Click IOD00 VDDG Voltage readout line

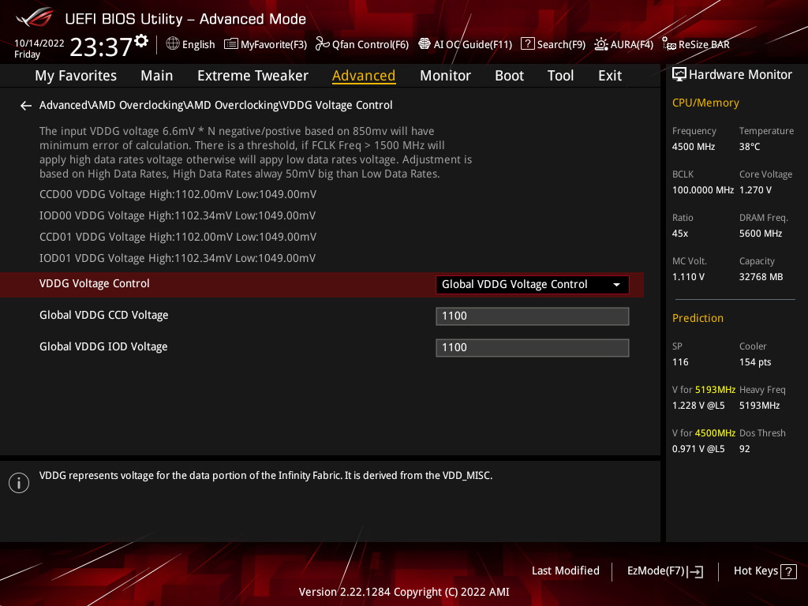tap(178, 216)
